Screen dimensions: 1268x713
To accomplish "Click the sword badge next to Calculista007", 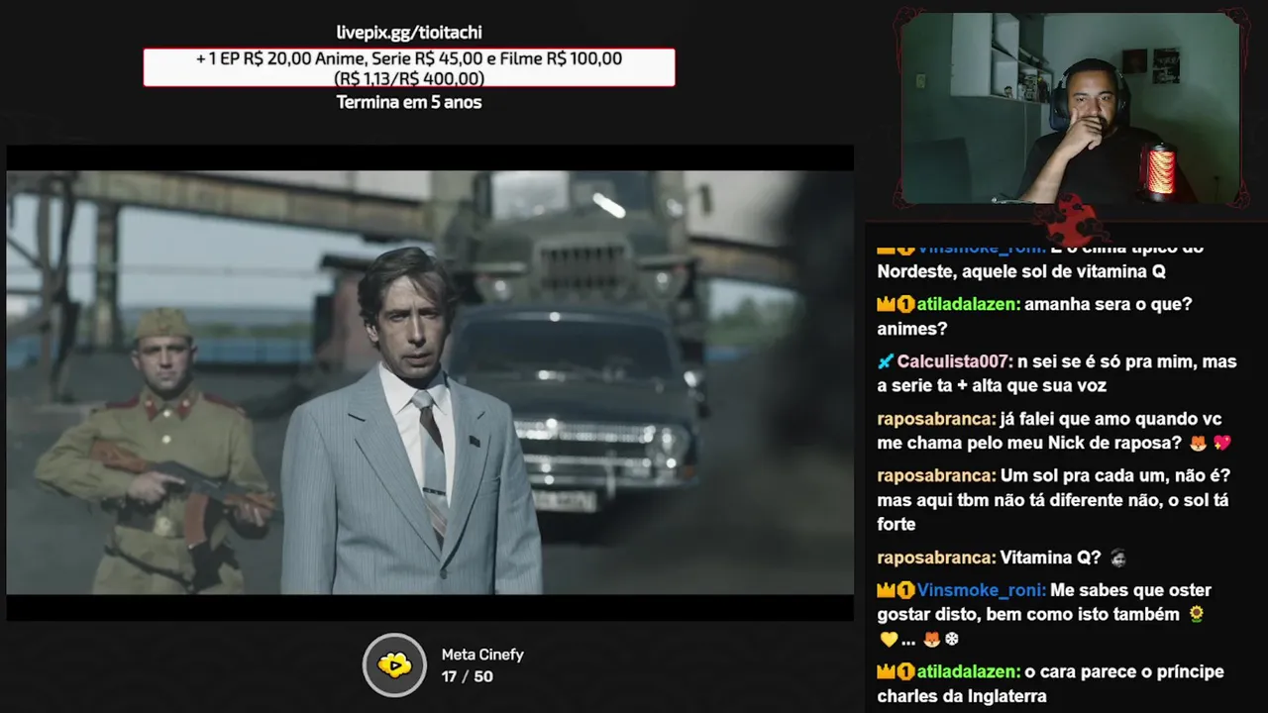I will click(x=886, y=361).
